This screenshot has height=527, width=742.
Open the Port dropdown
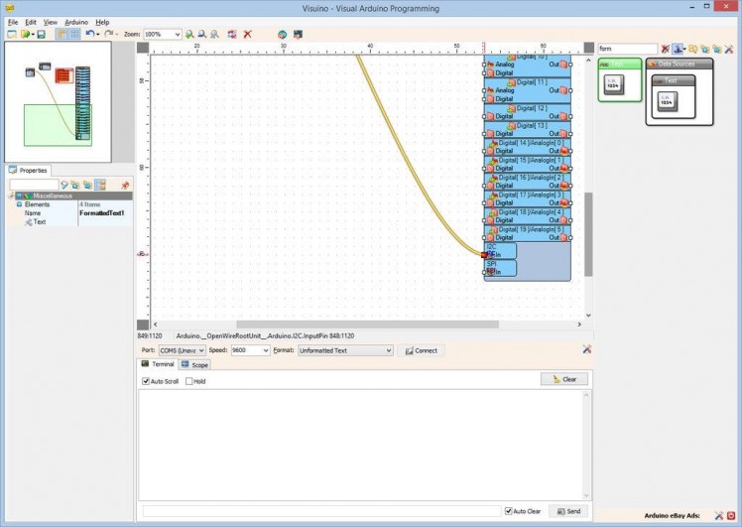pyautogui.click(x=182, y=350)
